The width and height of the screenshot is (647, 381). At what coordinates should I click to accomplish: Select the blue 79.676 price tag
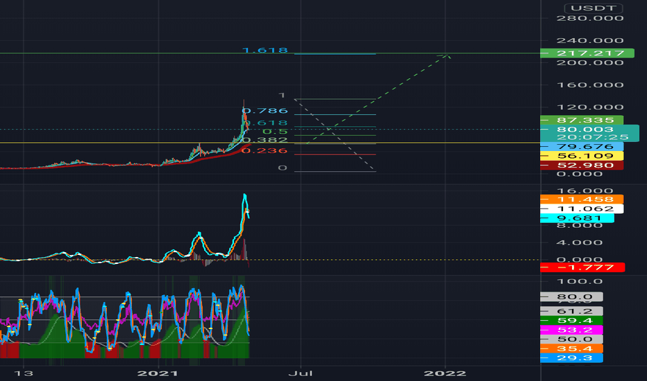point(582,147)
